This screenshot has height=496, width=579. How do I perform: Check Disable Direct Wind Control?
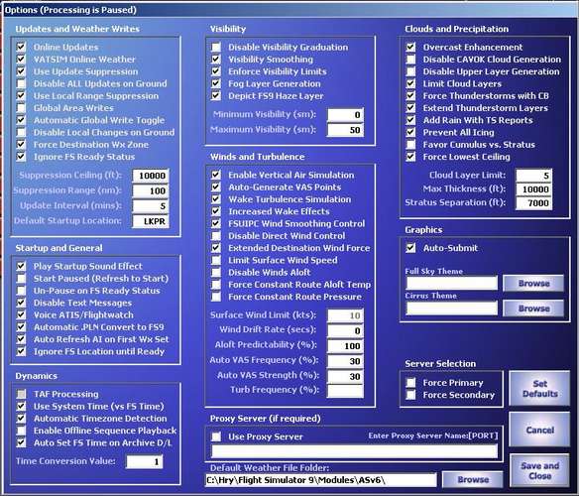(216, 236)
